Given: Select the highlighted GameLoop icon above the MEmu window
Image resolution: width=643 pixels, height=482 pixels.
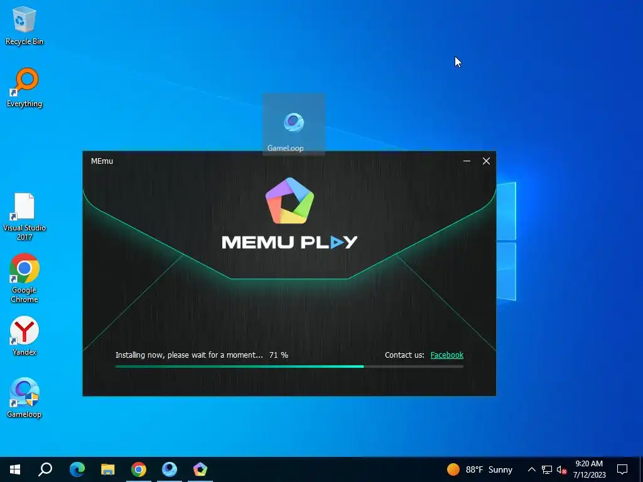Looking at the screenshot, I should pos(294,125).
